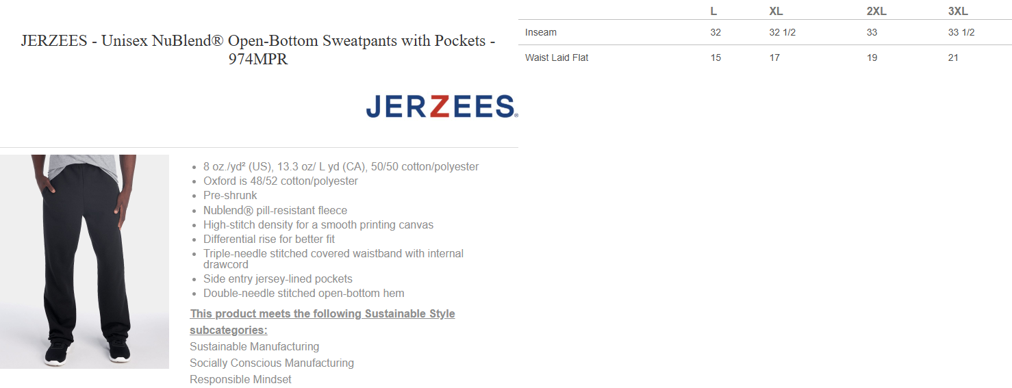
Task: Click Side entry jersey-lined pockets bullet
Action: pos(278,279)
